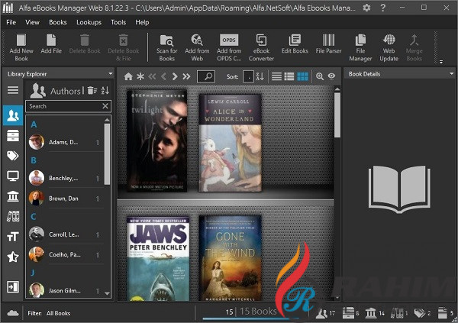Click the authors list scrollbar
Viewport: 458px width, 323px height.
click(x=107, y=154)
